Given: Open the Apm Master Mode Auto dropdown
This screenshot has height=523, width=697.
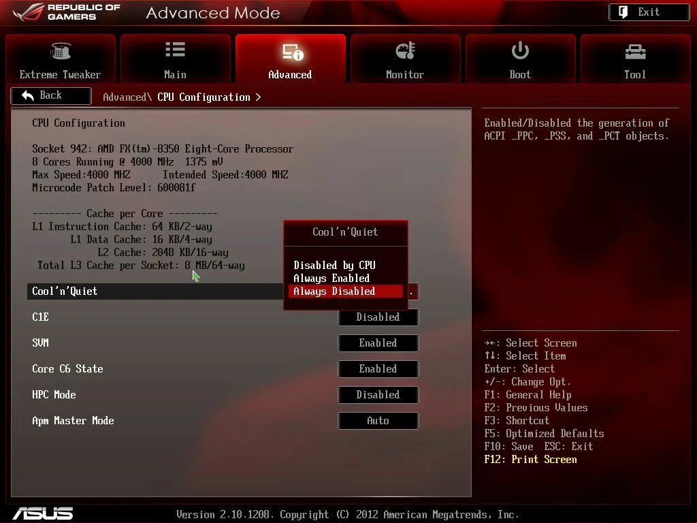Looking at the screenshot, I should point(378,421).
